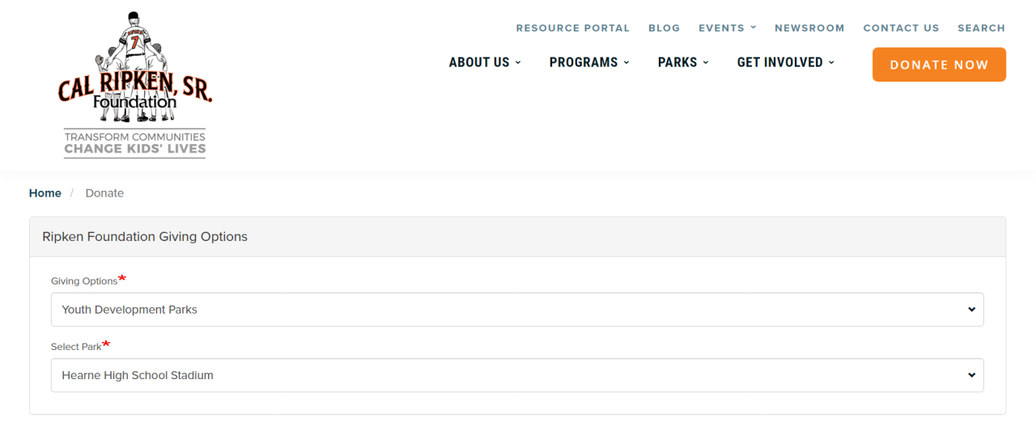Expand the Programs menu

584,62
